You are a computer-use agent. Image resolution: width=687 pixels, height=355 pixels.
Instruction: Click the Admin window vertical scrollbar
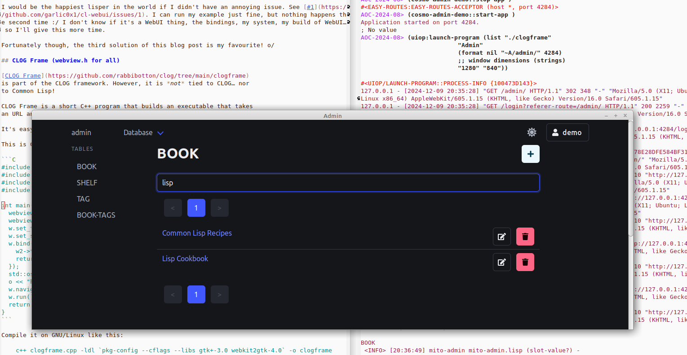pyautogui.click(x=630, y=180)
